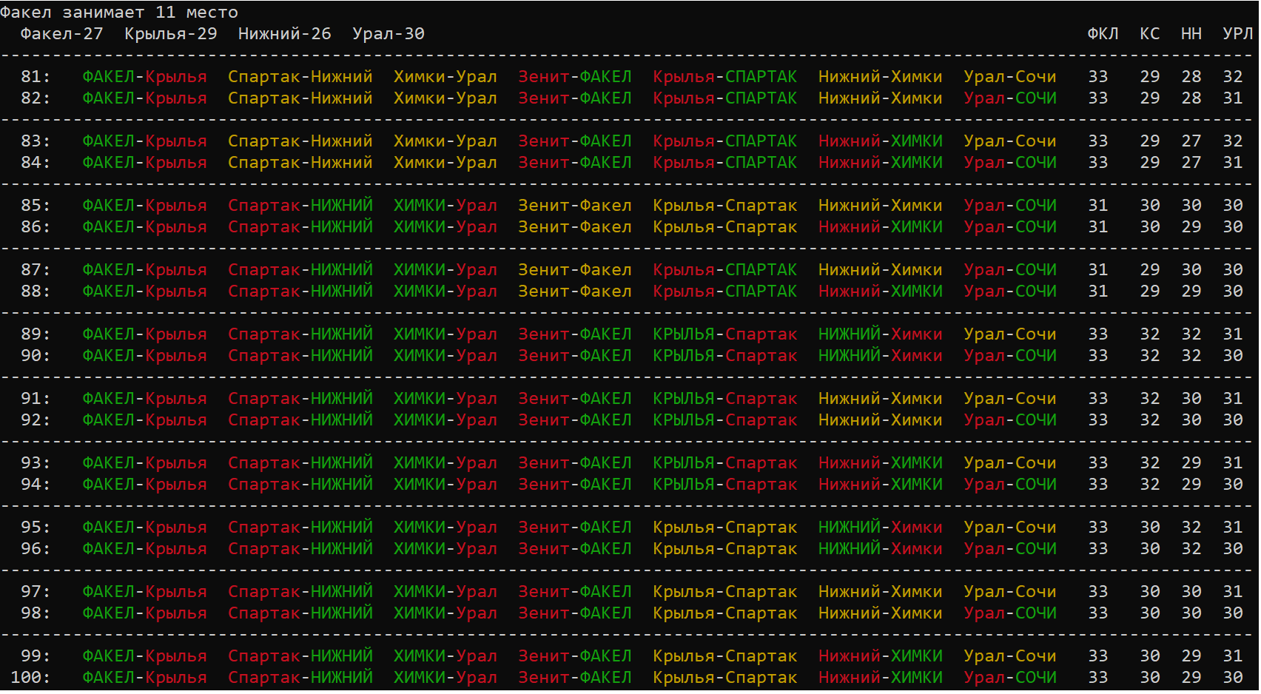Click 'Нижний-ХИМКИ' in row 83
This screenshot has height=694, width=1261.
(881, 141)
